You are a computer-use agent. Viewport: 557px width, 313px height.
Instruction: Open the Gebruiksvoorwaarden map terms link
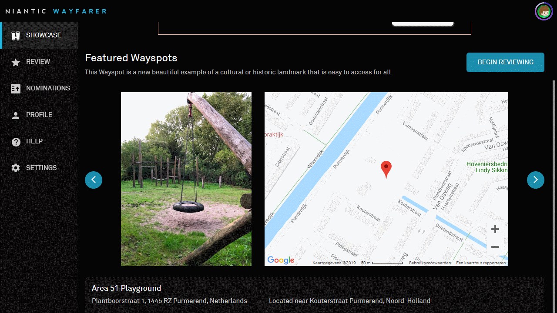tap(429, 263)
